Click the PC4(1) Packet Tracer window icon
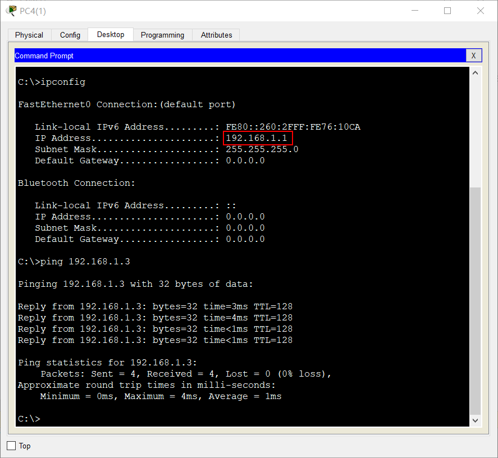Screen dimensions: 498x458 click(11, 11)
